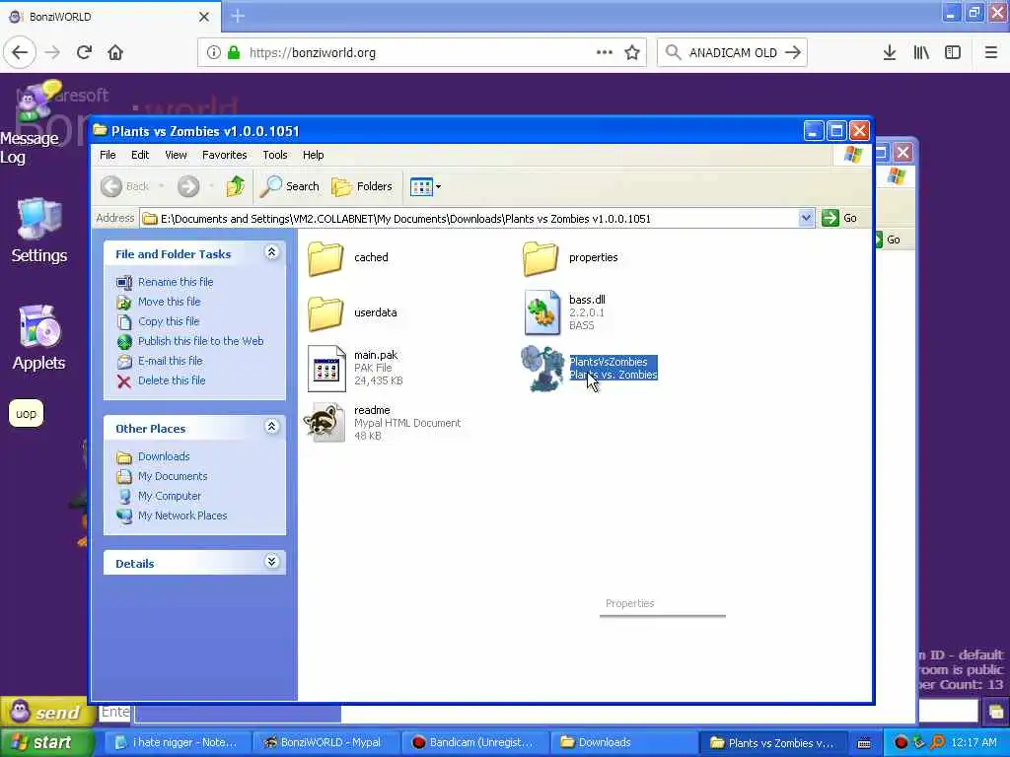Select the main.pak file icon
Viewport: 1010px width, 757px height.
326,369
